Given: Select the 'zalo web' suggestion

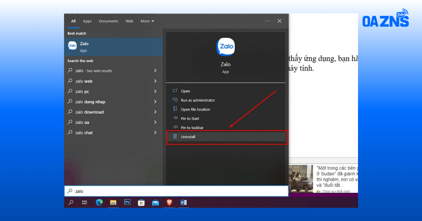Looking at the screenshot, I should click(x=113, y=81).
